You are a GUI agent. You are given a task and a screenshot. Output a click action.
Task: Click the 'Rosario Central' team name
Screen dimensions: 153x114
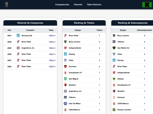124,110
